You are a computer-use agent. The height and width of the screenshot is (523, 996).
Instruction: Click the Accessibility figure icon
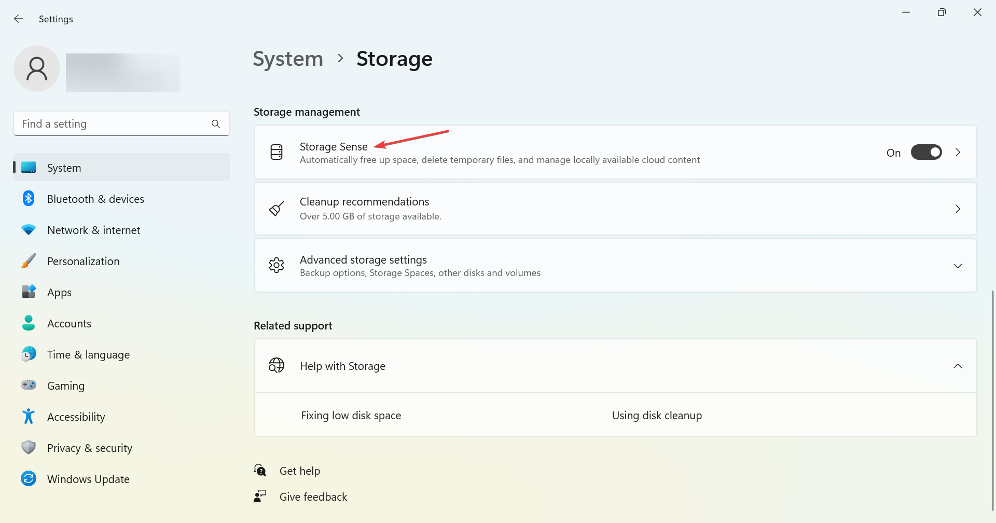pos(29,416)
